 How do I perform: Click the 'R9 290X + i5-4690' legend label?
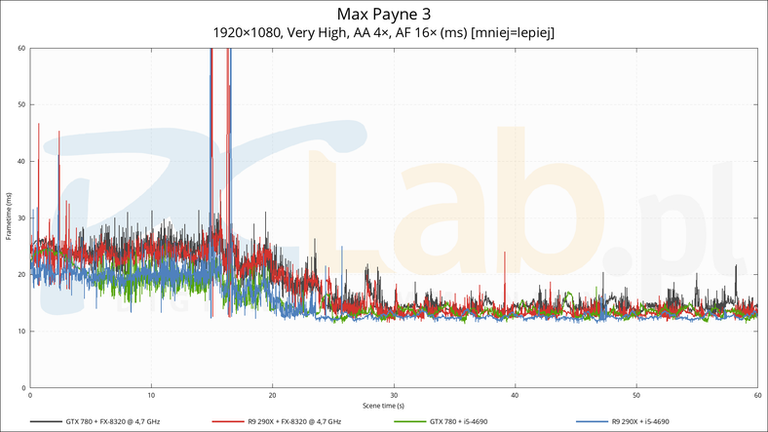coord(640,421)
